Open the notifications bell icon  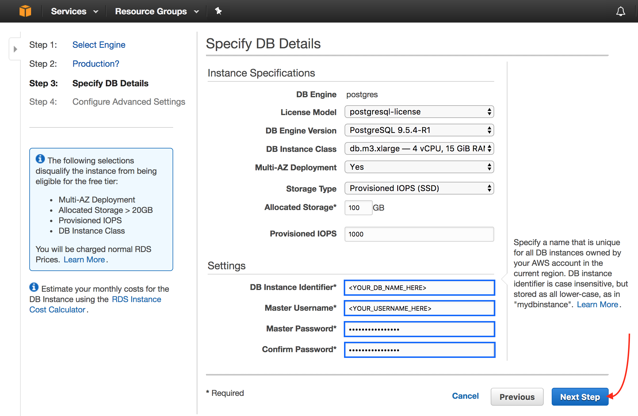pyautogui.click(x=620, y=11)
